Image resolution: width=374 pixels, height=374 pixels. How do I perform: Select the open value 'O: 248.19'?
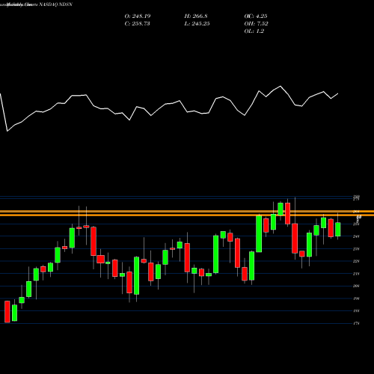(x=138, y=16)
